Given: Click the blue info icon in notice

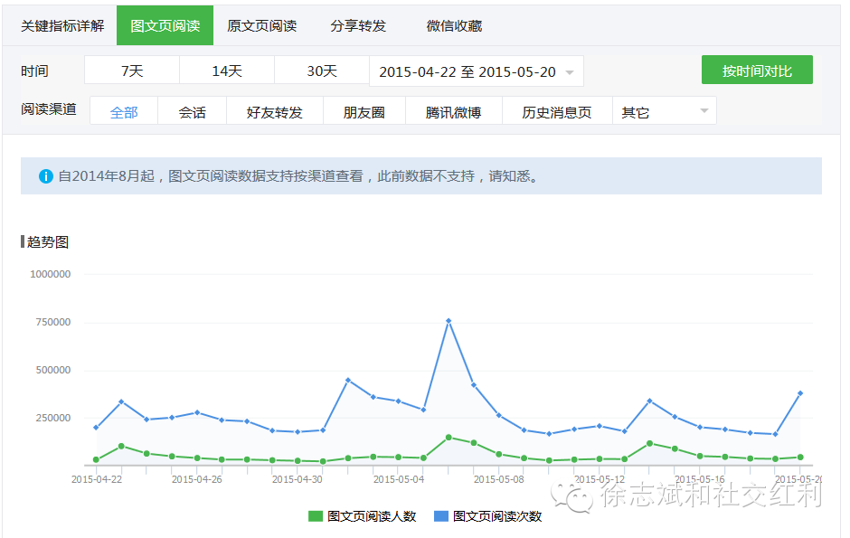Looking at the screenshot, I should (46, 176).
